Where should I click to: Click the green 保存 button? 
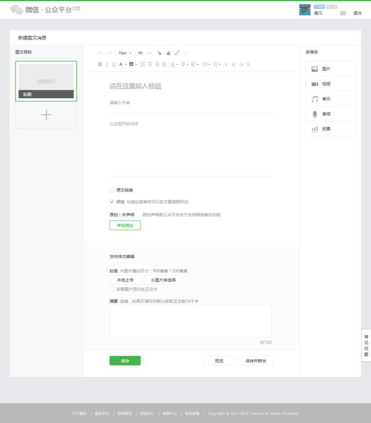(x=125, y=361)
